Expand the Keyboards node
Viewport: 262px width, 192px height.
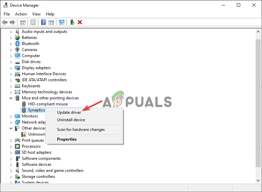[x=11, y=86]
